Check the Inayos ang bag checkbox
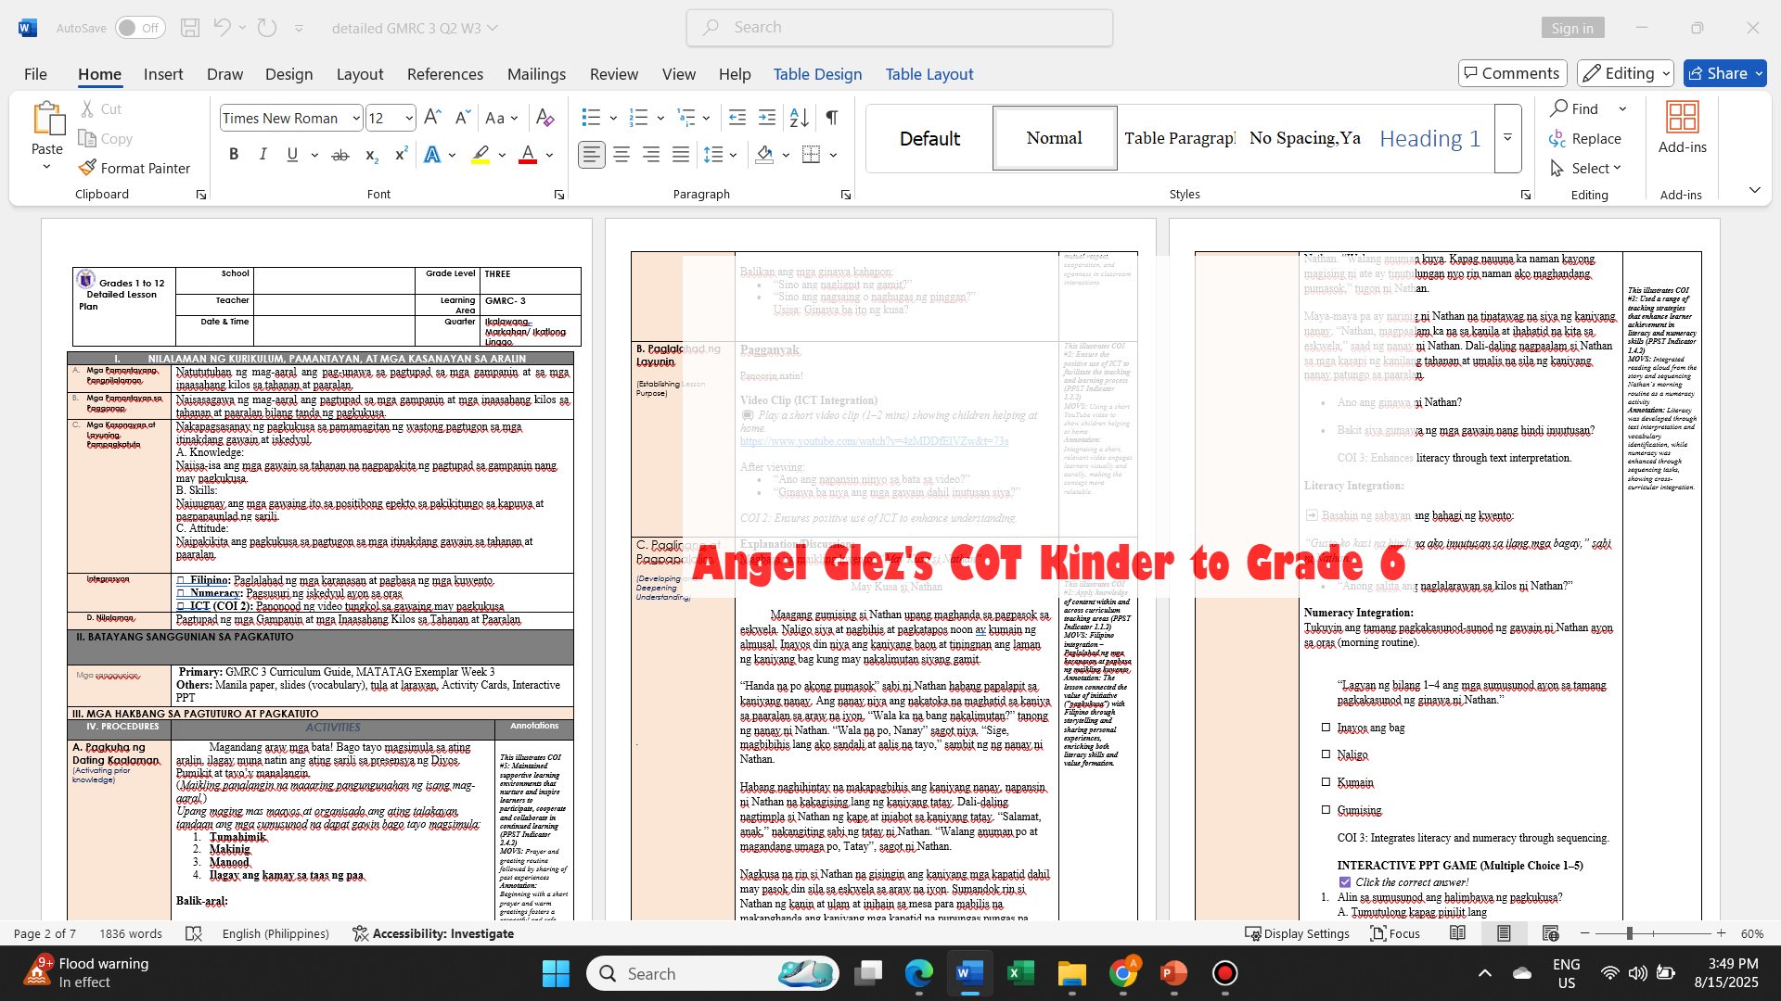1781x1001 pixels. [x=1326, y=728]
